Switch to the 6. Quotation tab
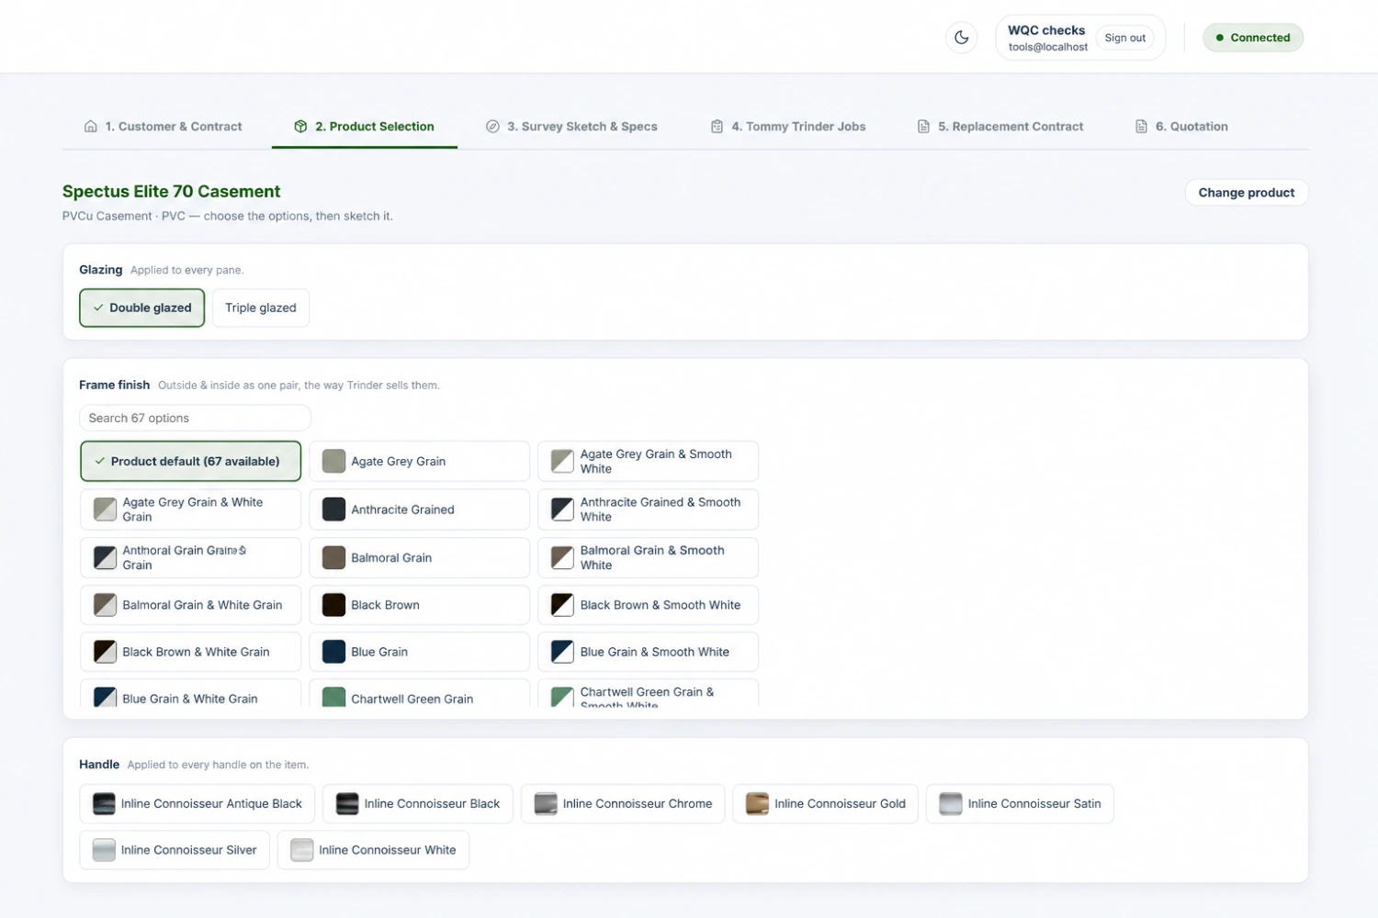 (x=1181, y=127)
